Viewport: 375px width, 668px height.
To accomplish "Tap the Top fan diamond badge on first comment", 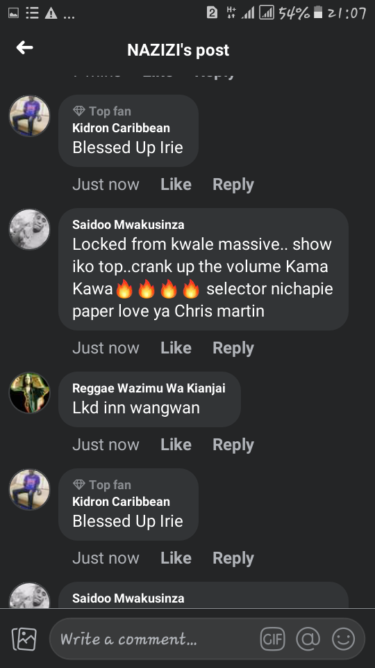I will click(79, 111).
